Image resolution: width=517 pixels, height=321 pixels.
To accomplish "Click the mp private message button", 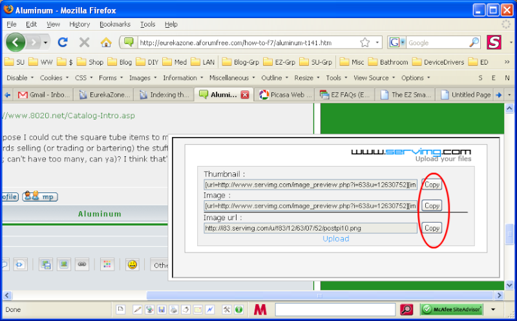I will [40, 196].
